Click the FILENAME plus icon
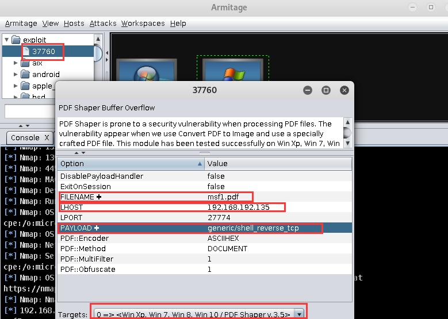The width and height of the screenshot is (448, 319). coord(99,197)
